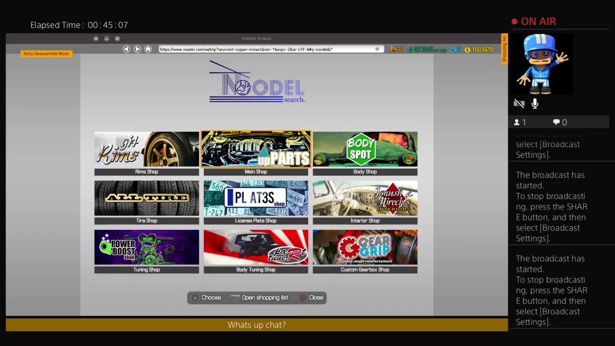Open the Part Tuner banner
Viewport: 615px width, 346px height.
256,247
